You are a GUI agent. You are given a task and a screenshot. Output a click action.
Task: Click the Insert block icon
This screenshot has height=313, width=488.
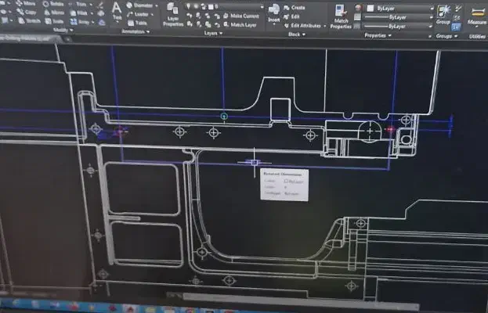coord(274,13)
